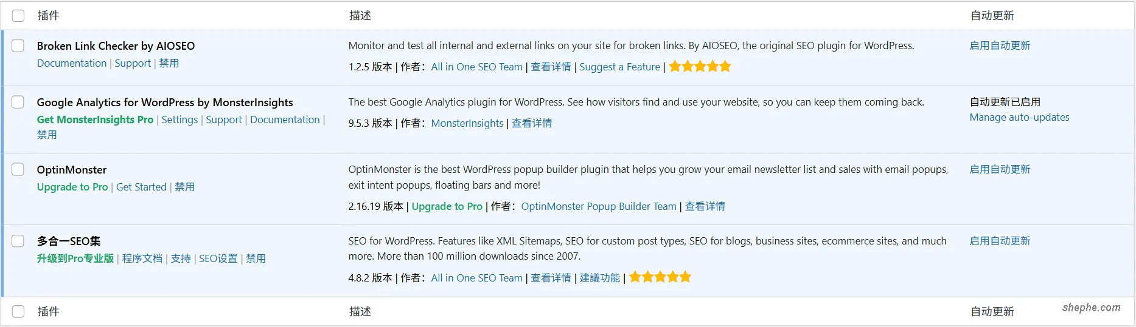Viewport: 1136px width, 327px height.
Task: Enable auto-updates for Broken Link Checker
Action: [x=1000, y=46]
